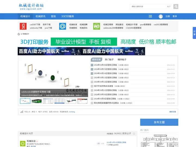The height and width of the screenshot is (147, 196).
Task: Open the CAD2004视频教程 link
Action: pos(134,28)
